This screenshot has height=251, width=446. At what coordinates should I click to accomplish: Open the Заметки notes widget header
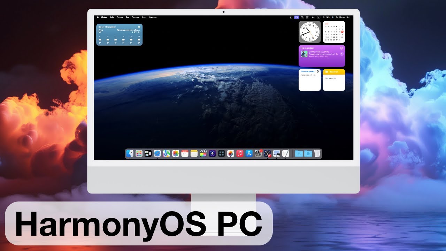pos(334,71)
